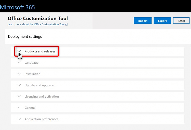This screenshot has width=191, height=130.
Task: Click the external link icon beside Learn more
Action: click(67, 25)
